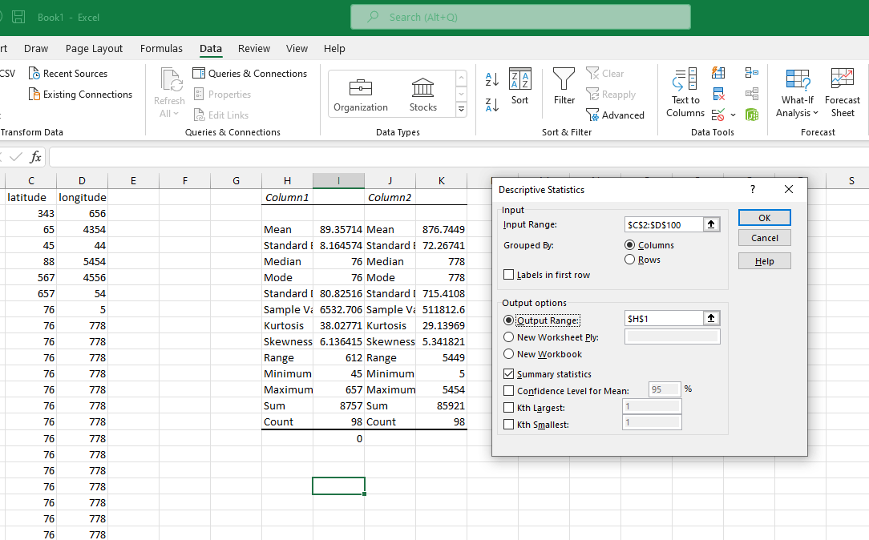
Task: Select the Stocks data type
Action: 422,95
